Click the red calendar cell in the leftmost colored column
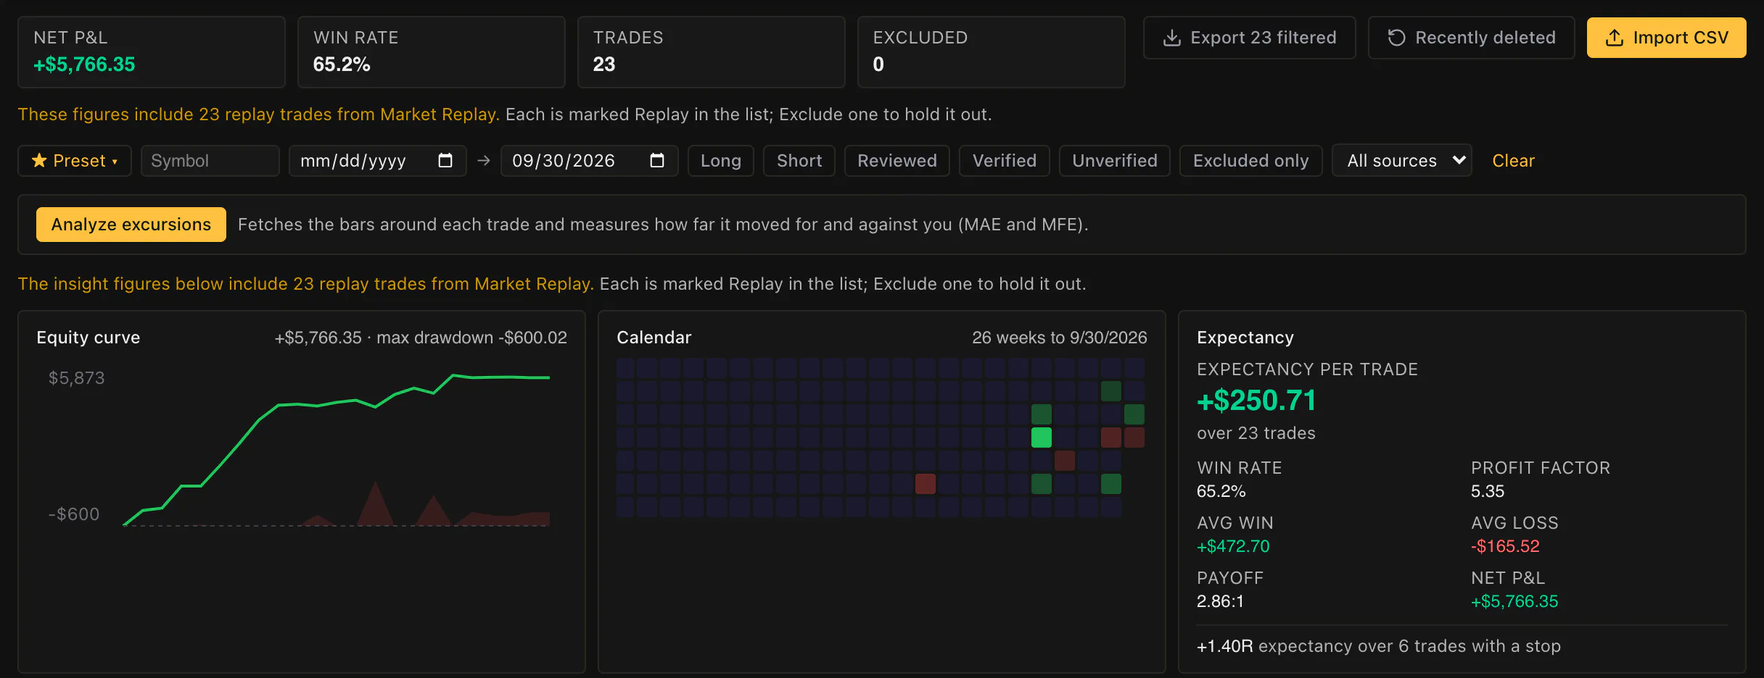The height and width of the screenshot is (678, 1764). pos(926,484)
